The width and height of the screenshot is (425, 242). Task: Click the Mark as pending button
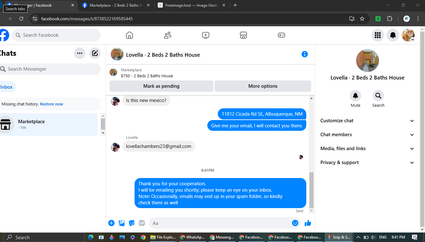pyautogui.click(x=161, y=86)
